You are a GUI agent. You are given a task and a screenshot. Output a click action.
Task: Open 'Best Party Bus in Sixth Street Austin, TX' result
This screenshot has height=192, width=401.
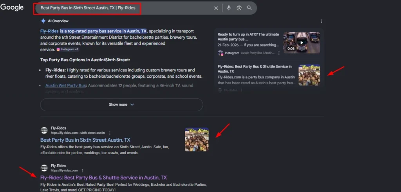(85, 140)
